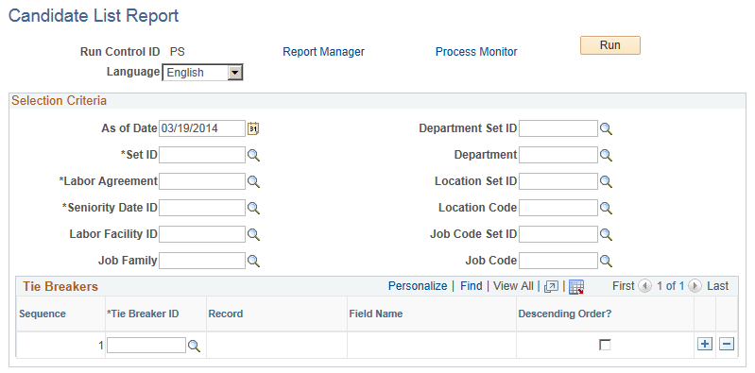Toggle the Descending Order checkbox

click(x=605, y=345)
